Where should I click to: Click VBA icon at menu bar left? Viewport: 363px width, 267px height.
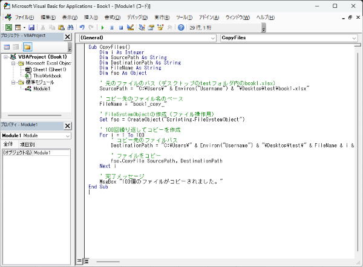point(8,17)
